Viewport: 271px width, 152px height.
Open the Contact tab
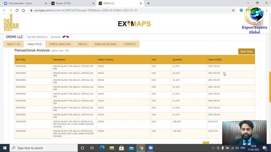click(130, 44)
